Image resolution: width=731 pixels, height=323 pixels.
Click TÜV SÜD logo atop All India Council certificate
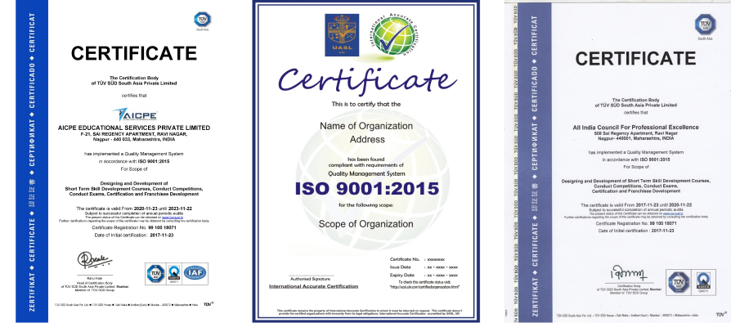click(x=705, y=26)
